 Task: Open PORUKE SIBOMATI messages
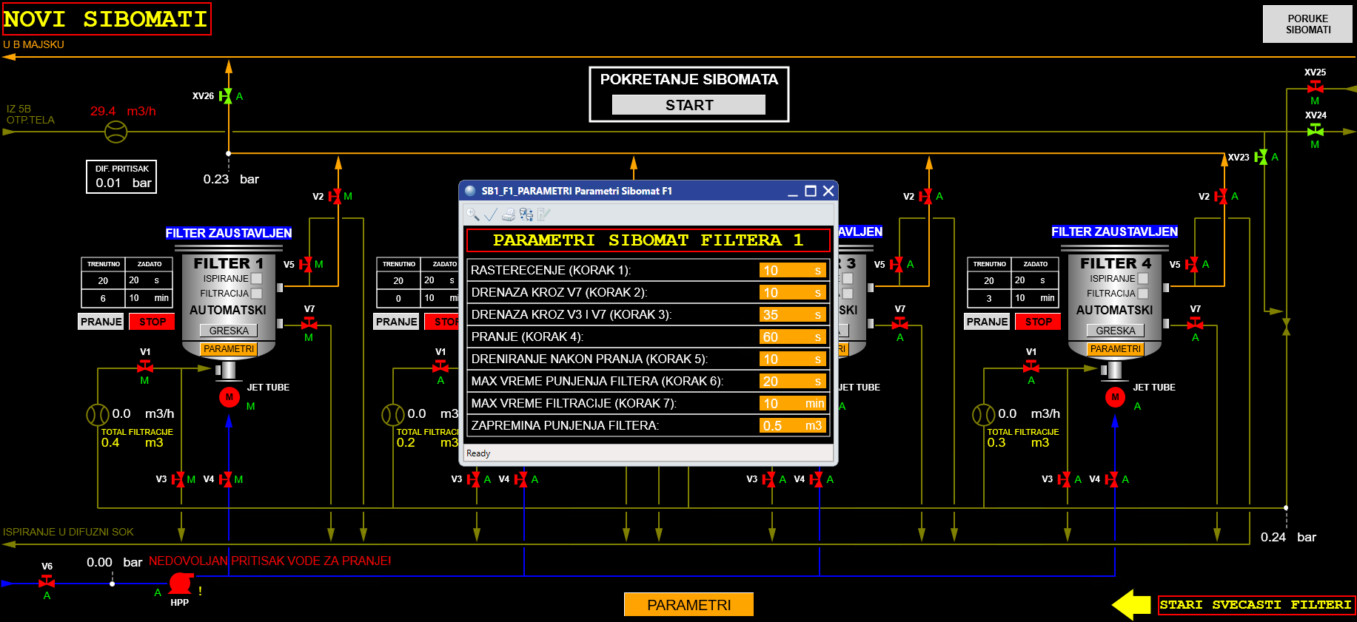click(x=1307, y=24)
